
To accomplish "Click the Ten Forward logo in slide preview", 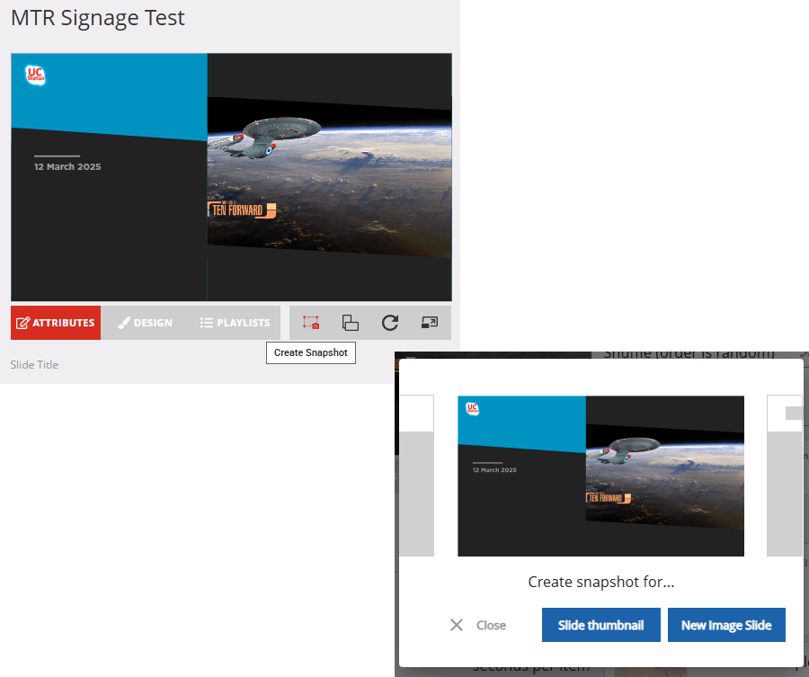I will point(242,210).
